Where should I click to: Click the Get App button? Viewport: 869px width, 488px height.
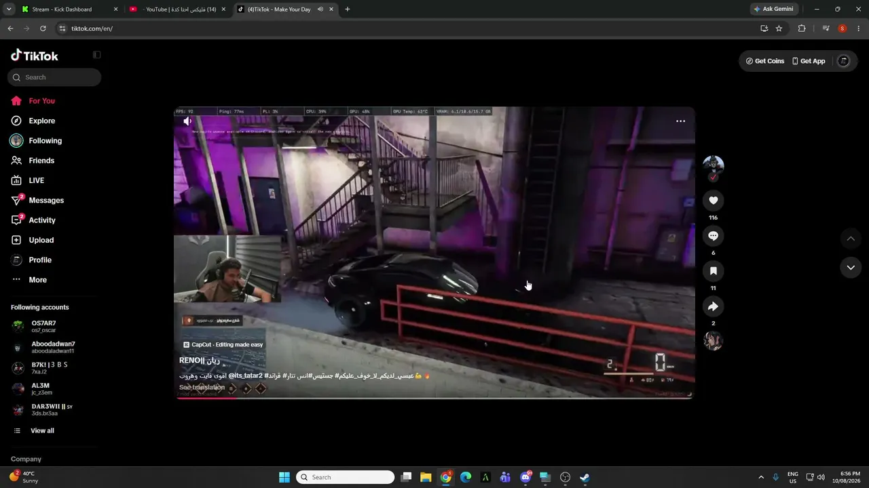[x=809, y=61]
